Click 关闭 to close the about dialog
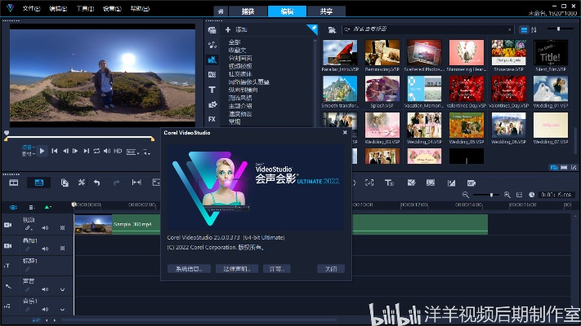 330,268
